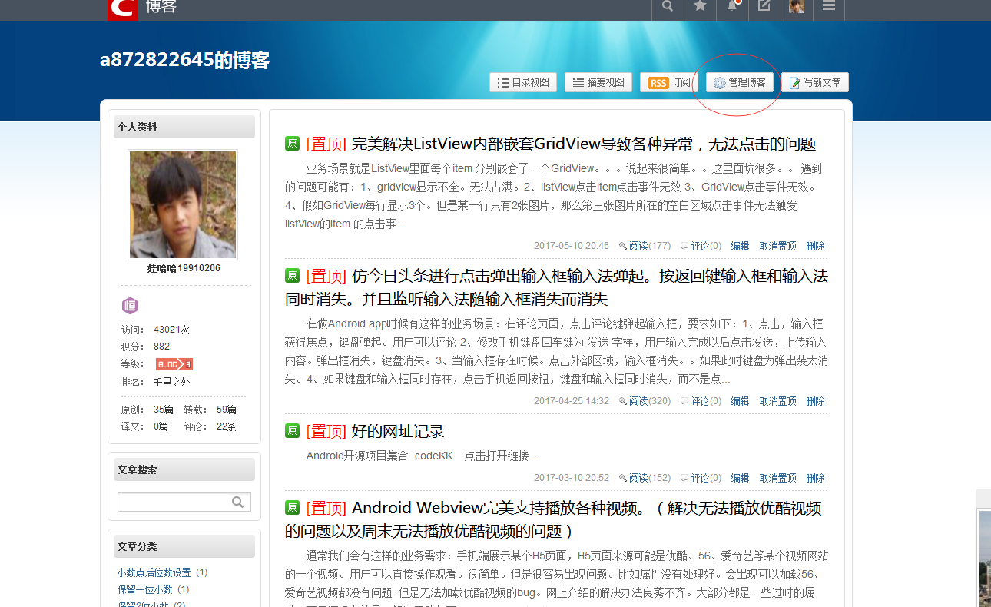The height and width of the screenshot is (607, 991).
Task: Click the 译文 count 0篇
Action: coord(161,426)
